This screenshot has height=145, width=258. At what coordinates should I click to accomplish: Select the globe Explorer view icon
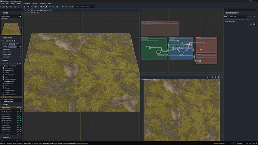pos(53,7)
